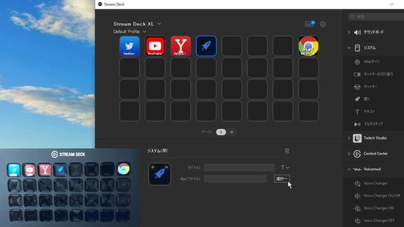Select the Twitter key in the grid
This screenshot has height=227, width=404.
pos(129,46)
